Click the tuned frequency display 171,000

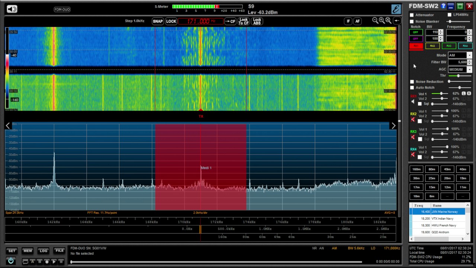201,21
